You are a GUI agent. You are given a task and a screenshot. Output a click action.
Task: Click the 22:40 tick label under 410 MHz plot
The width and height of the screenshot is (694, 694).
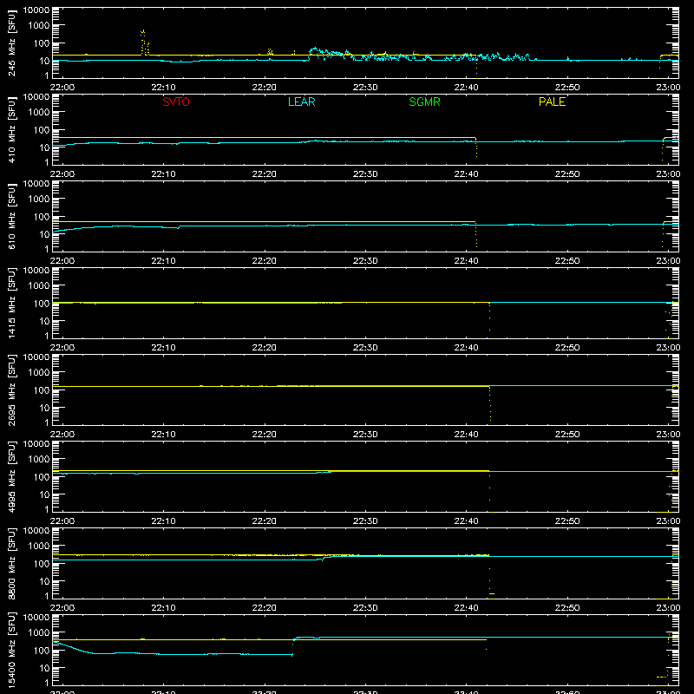tap(466, 174)
